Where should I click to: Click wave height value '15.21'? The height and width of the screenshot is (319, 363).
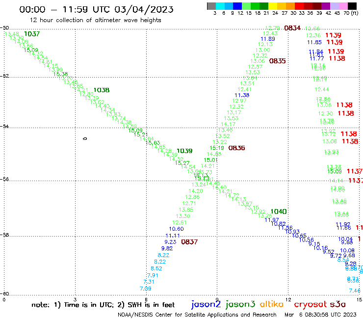141,134
